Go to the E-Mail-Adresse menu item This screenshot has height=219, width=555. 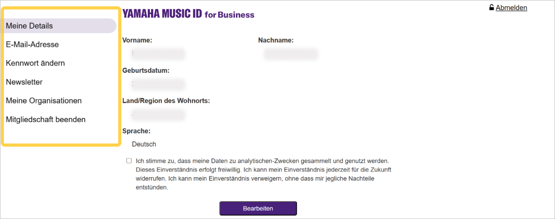click(32, 45)
